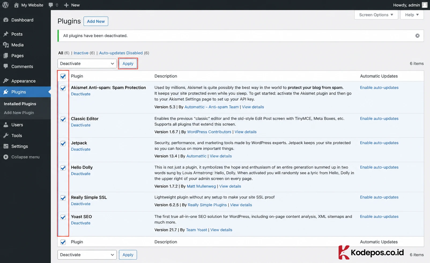
Task: Open the bottom bulk actions Deactivate dropdown
Action: tap(87, 255)
